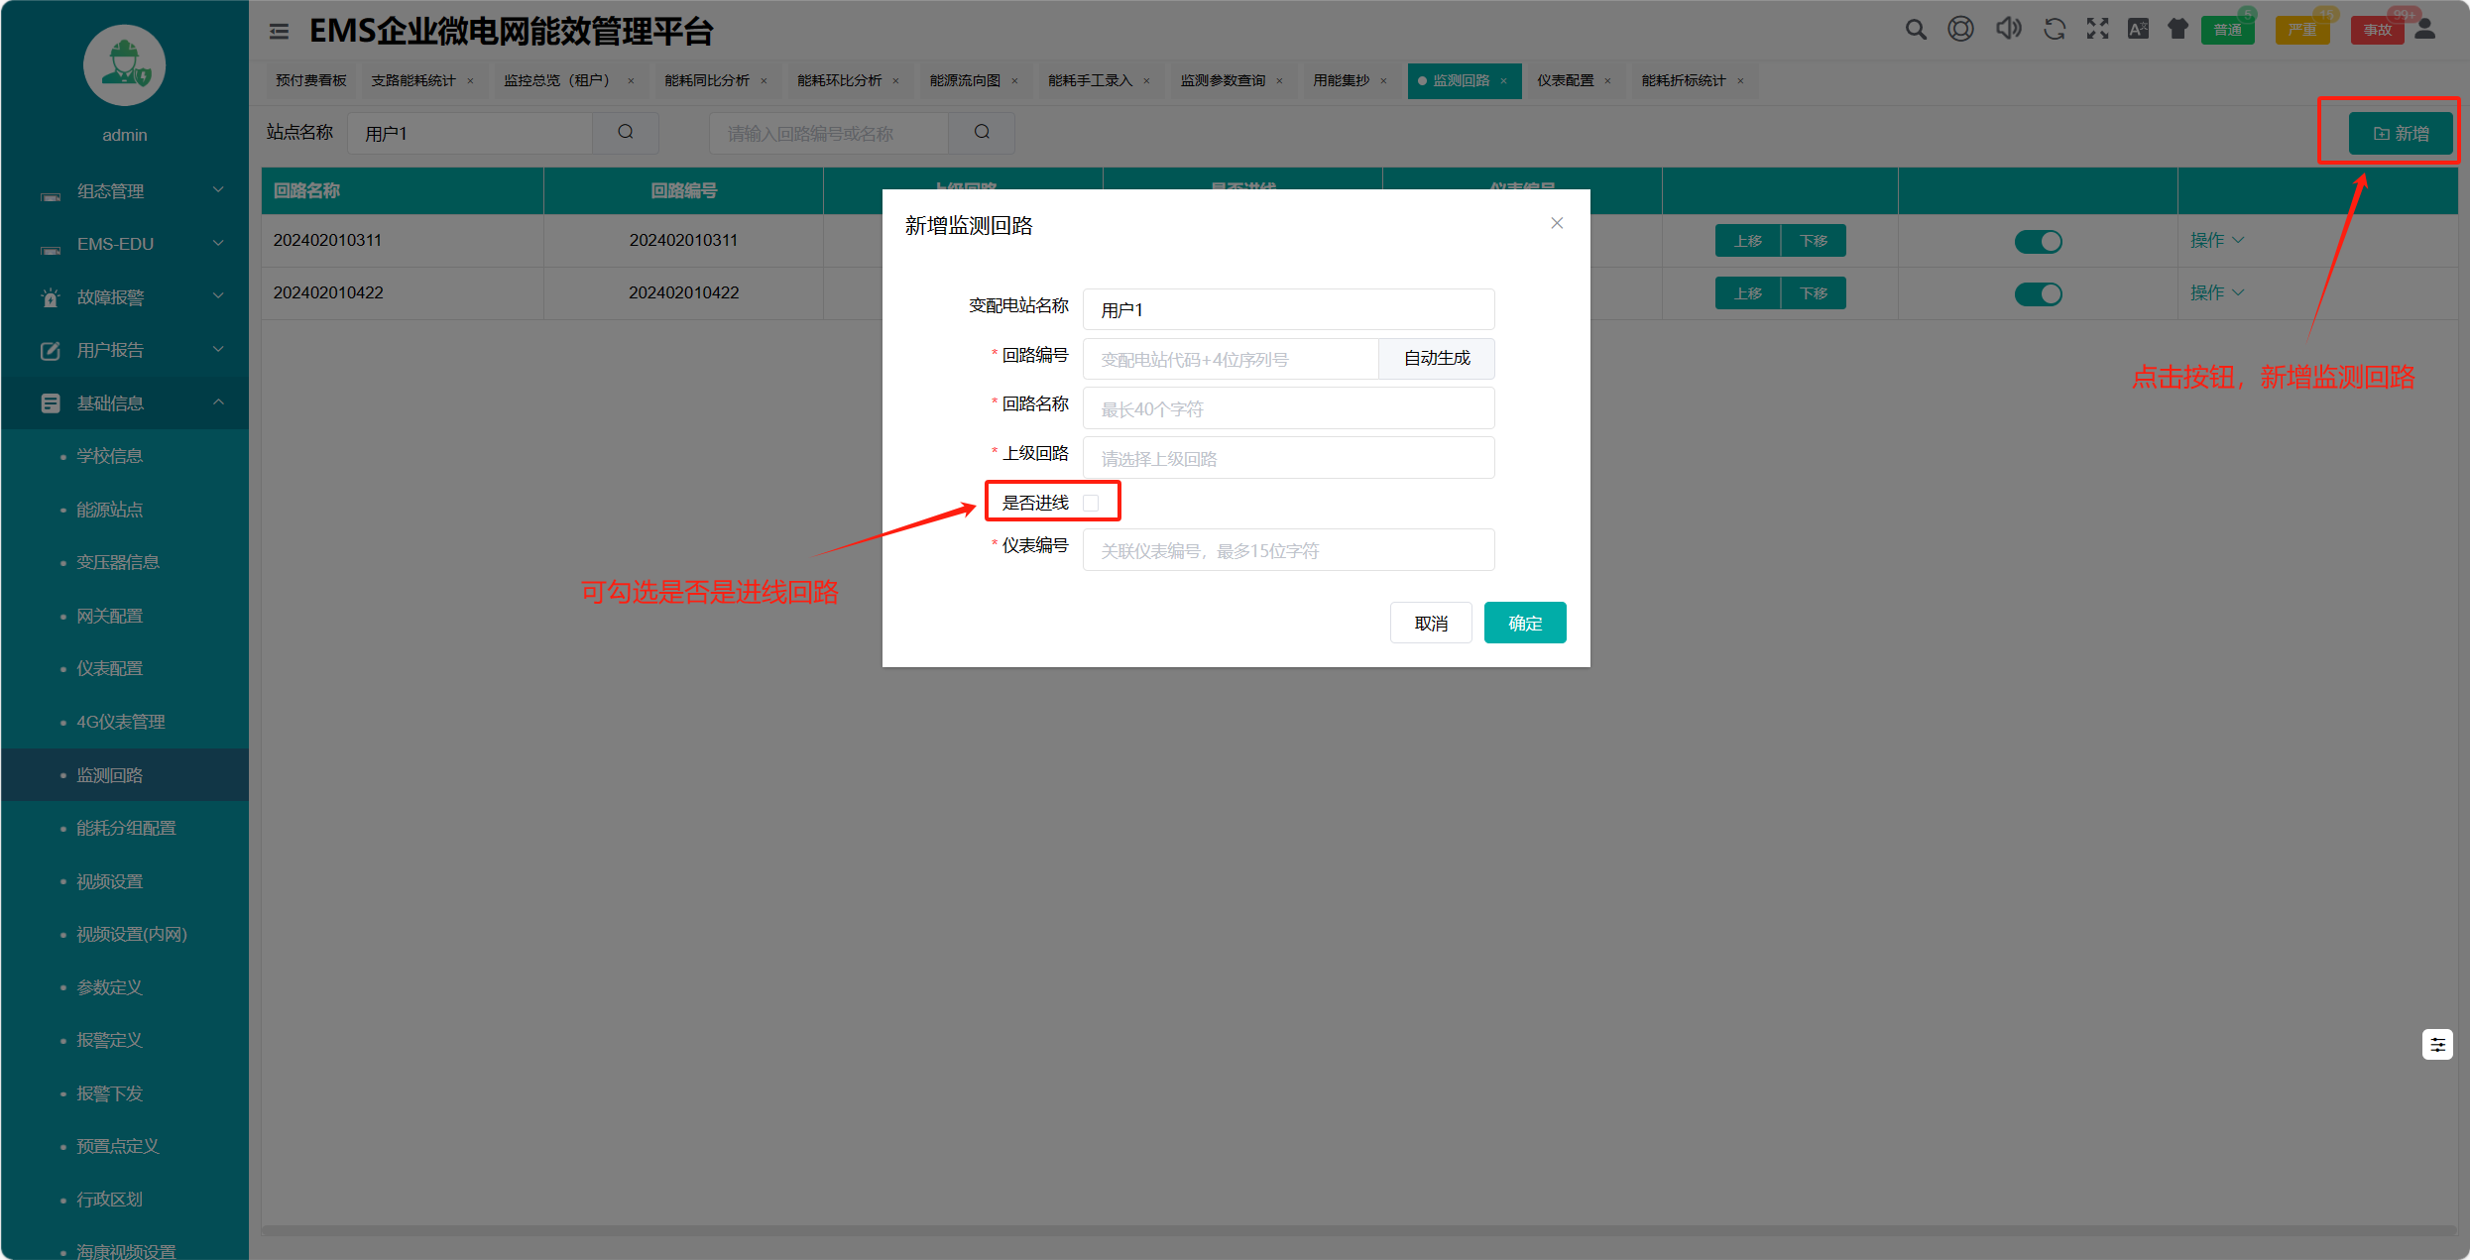
Task: Collapse sidebar with the hamburger menu icon
Action: [x=279, y=32]
